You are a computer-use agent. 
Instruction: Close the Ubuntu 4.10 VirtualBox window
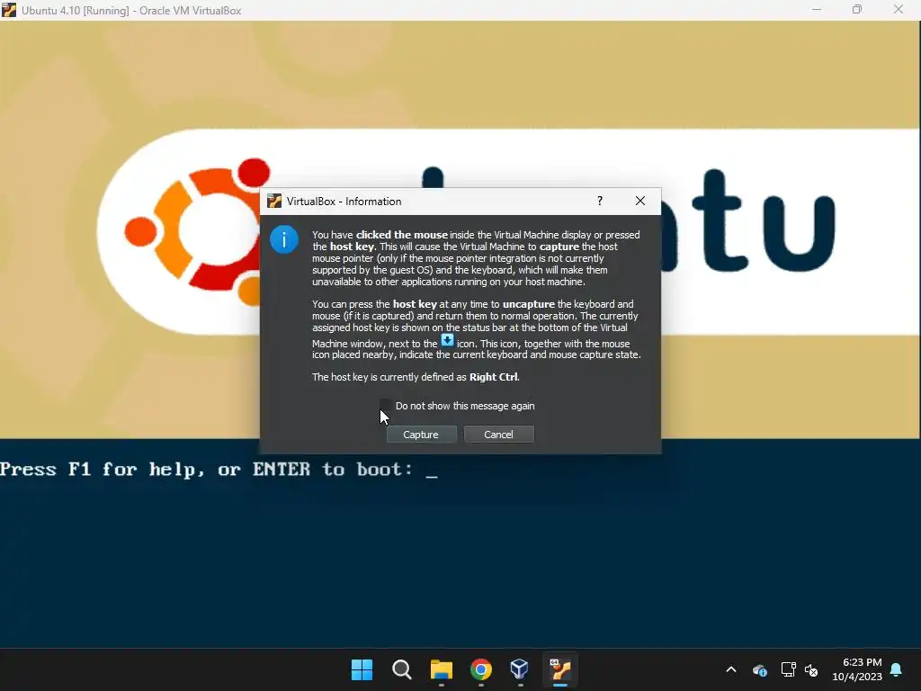[899, 9]
